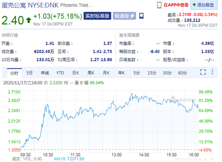Screen dimensions: 222x162
Task: Switch to the 5日 chart tab
Action: (30, 73)
